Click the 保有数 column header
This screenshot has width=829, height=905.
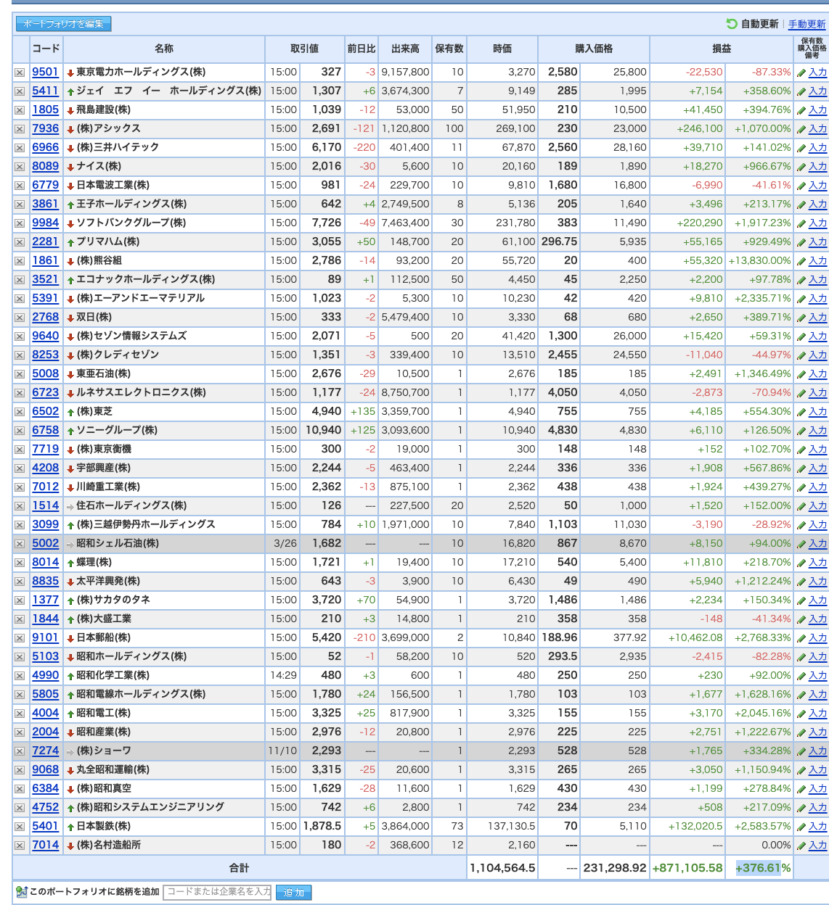pyautogui.click(x=449, y=49)
